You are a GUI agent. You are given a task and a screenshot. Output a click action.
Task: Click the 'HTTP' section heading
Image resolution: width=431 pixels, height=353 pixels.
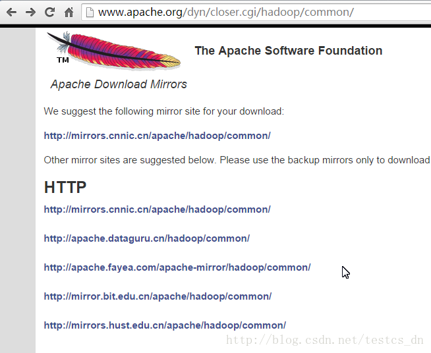tap(65, 187)
